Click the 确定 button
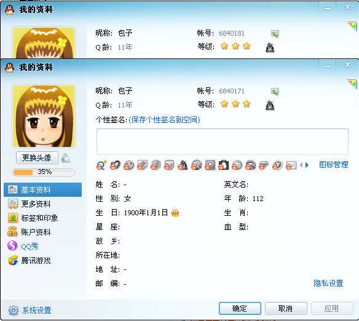359x321 pixels. coord(240,309)
